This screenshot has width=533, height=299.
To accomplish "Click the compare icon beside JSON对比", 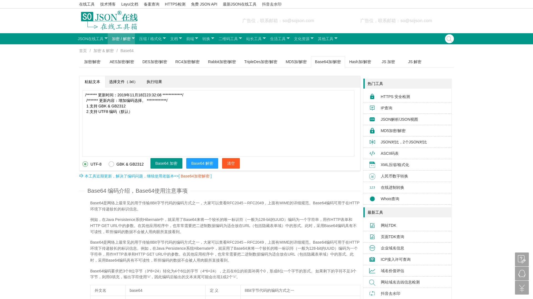I will click(x=372, y=142).
